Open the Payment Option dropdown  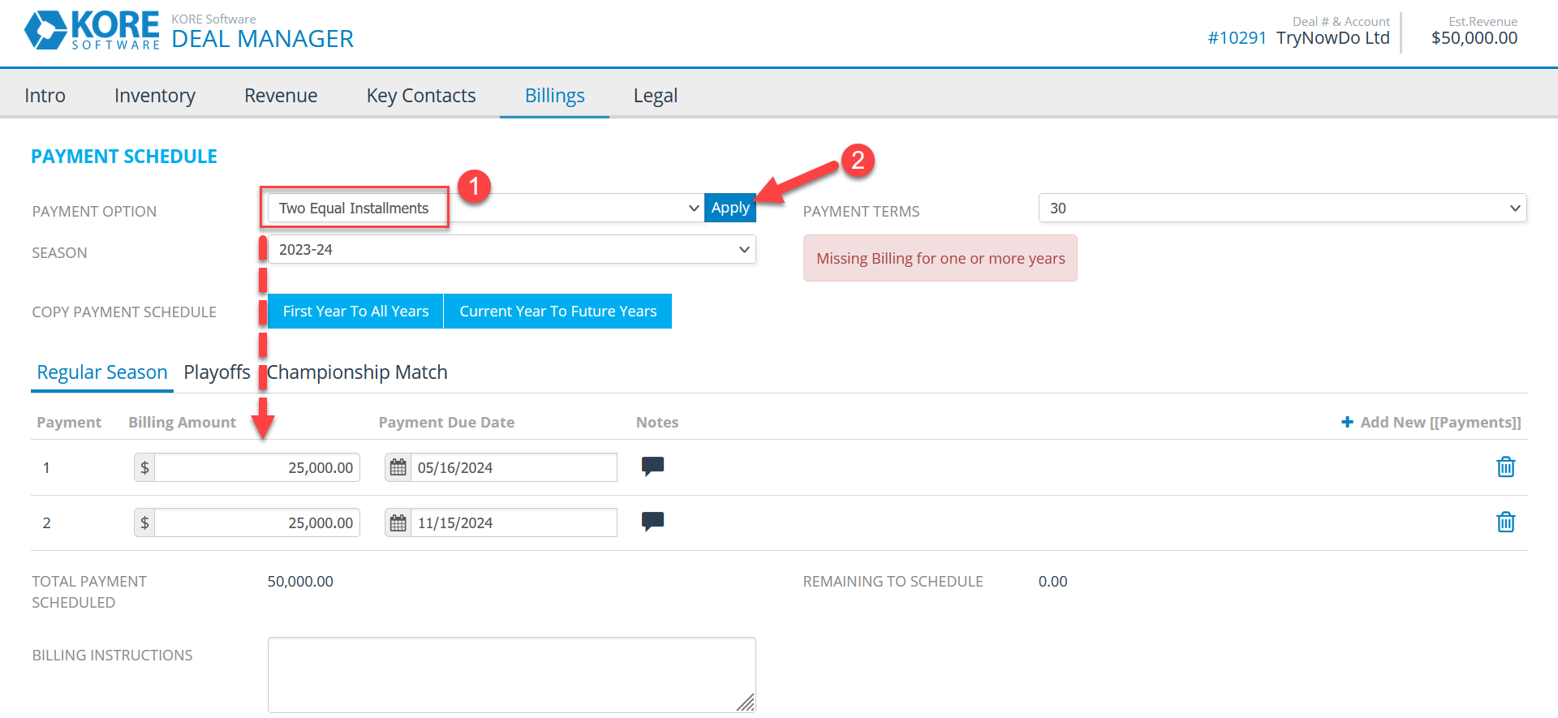click(x=485, y=208)
